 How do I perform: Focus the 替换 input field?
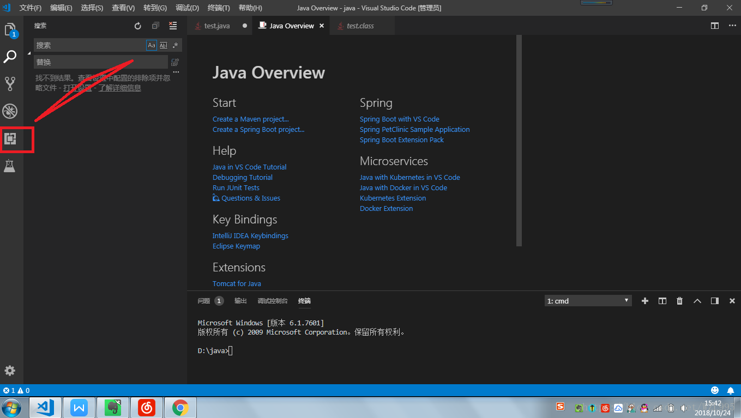click(x=101, y=62)
